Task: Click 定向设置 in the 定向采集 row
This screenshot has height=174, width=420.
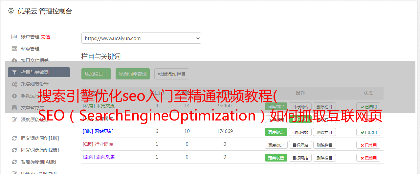Action: pos(276,158)
